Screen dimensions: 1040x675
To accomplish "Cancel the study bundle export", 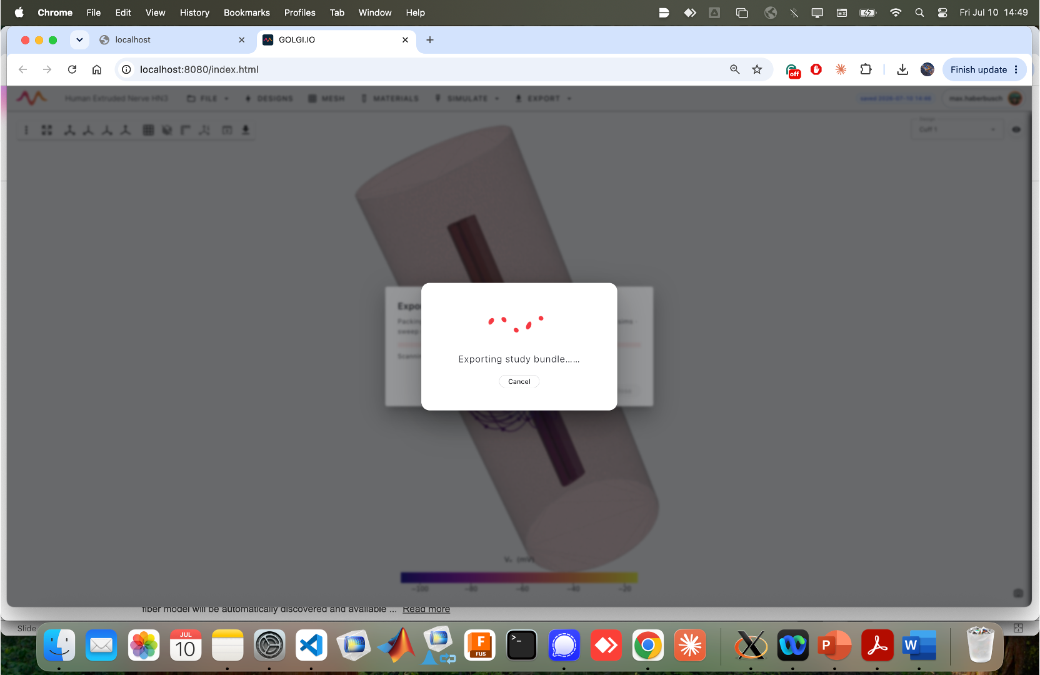I will coord(519,381).
